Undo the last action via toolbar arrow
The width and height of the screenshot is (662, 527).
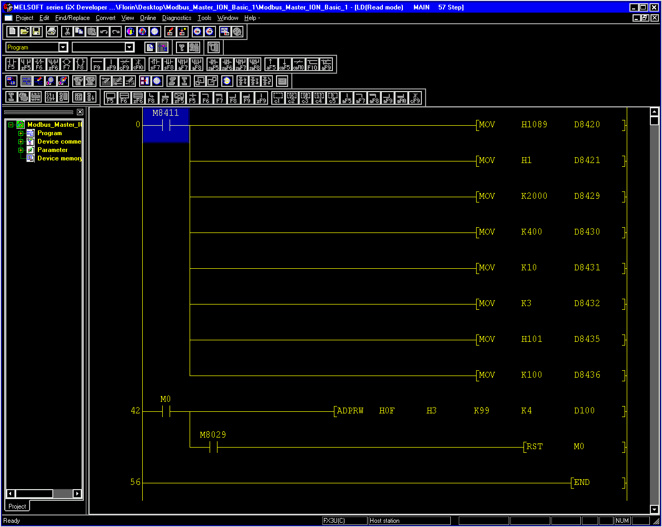pyautogui.click(x=104, y=32)
